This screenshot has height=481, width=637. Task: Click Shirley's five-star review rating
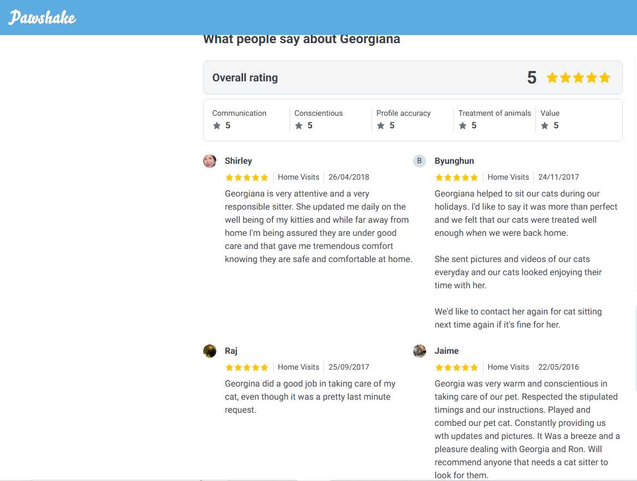(x=247, y=177)
